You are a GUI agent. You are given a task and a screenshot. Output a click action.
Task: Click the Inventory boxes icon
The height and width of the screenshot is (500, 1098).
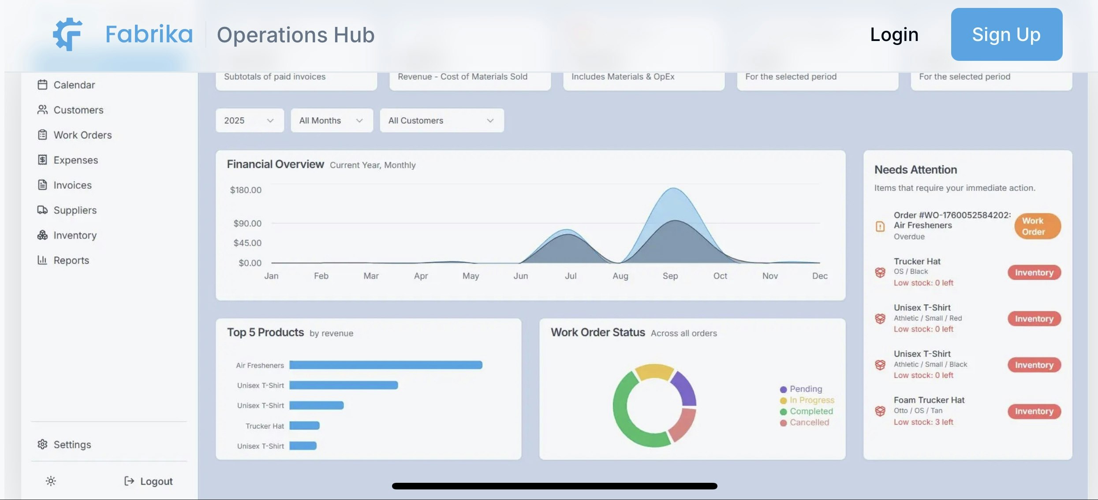pos(42,235)
